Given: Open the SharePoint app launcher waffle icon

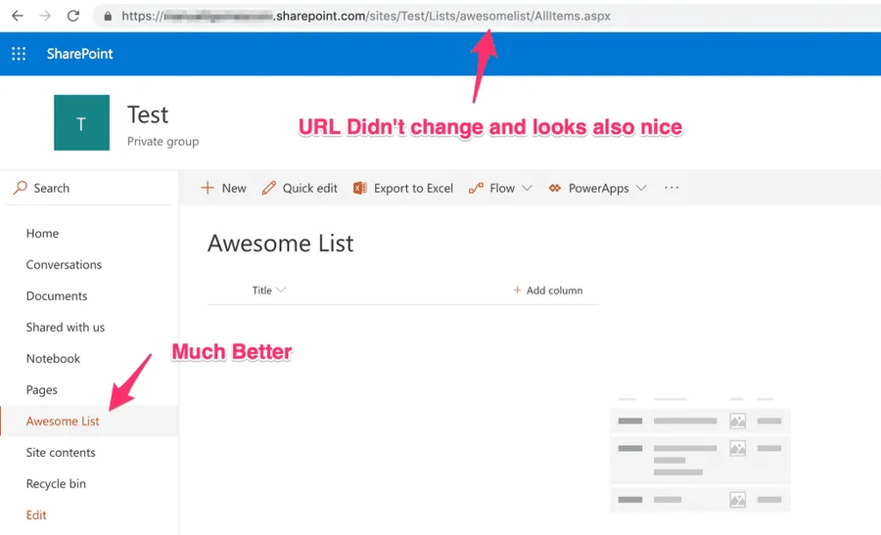Looking at the screenshot, I should click(19, 54).
